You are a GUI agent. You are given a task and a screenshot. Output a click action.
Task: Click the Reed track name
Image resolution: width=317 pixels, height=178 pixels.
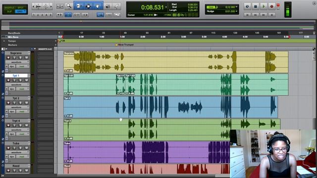pyautogui.click(x=16, y=166)
